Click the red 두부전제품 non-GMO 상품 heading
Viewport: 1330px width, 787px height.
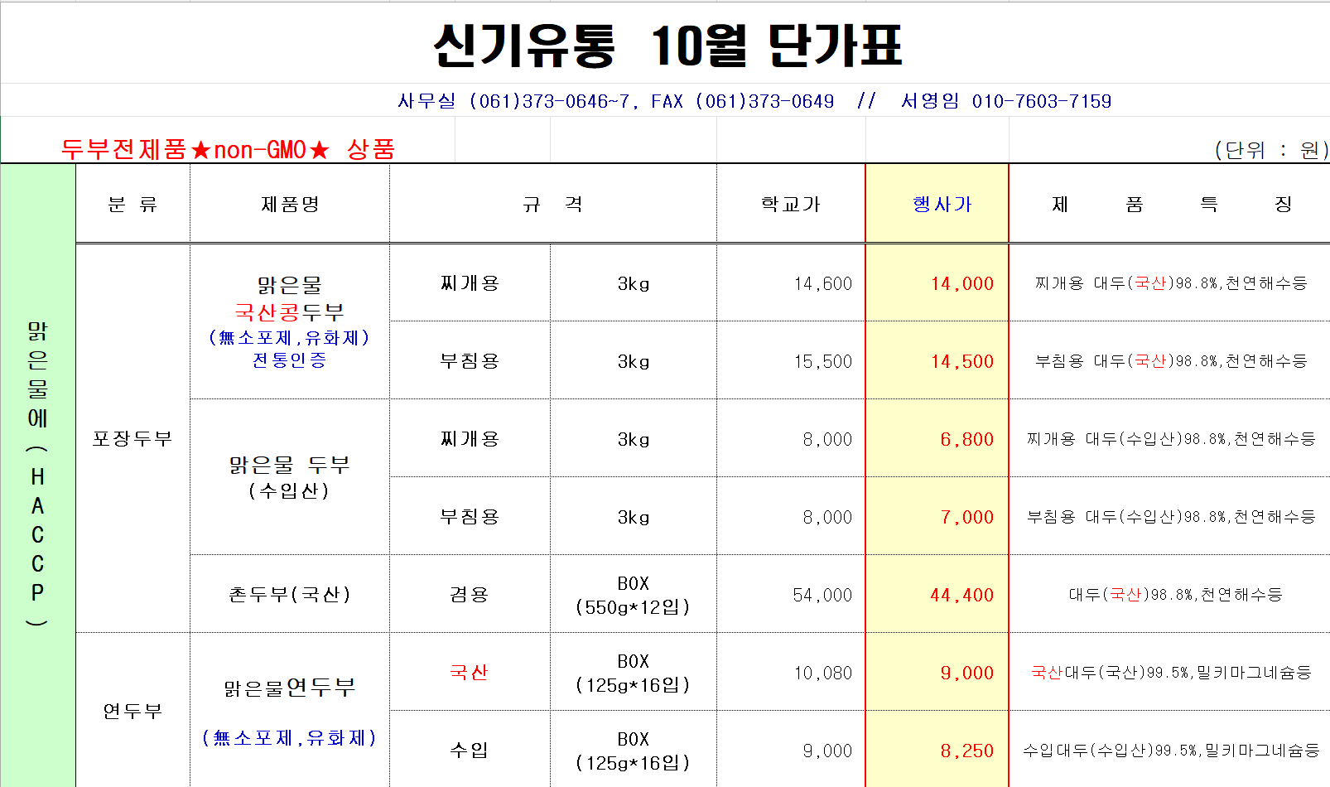pyautogui.click(x=228, y=149)
